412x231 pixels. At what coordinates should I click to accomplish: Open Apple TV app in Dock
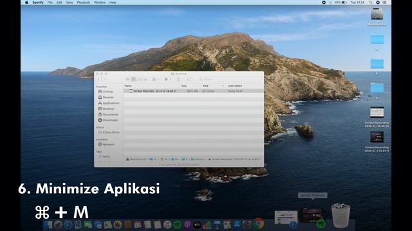pyautogui.click(x=197, y=225)
